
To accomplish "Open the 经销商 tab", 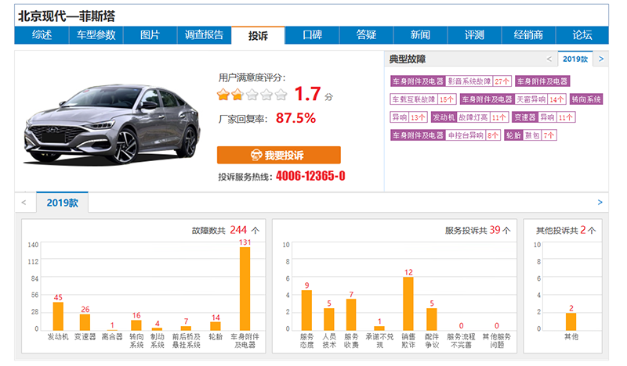I will 528,35.
